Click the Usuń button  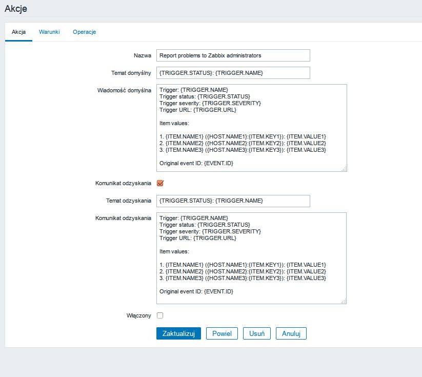pos(257,333)
